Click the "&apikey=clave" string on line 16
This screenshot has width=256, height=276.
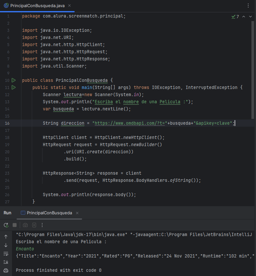pyautogui.click(x=213, y=123)
